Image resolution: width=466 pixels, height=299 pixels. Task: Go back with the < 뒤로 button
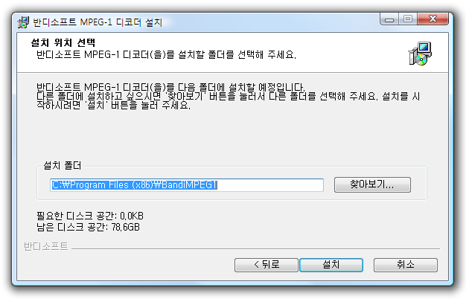click(266, 265)
